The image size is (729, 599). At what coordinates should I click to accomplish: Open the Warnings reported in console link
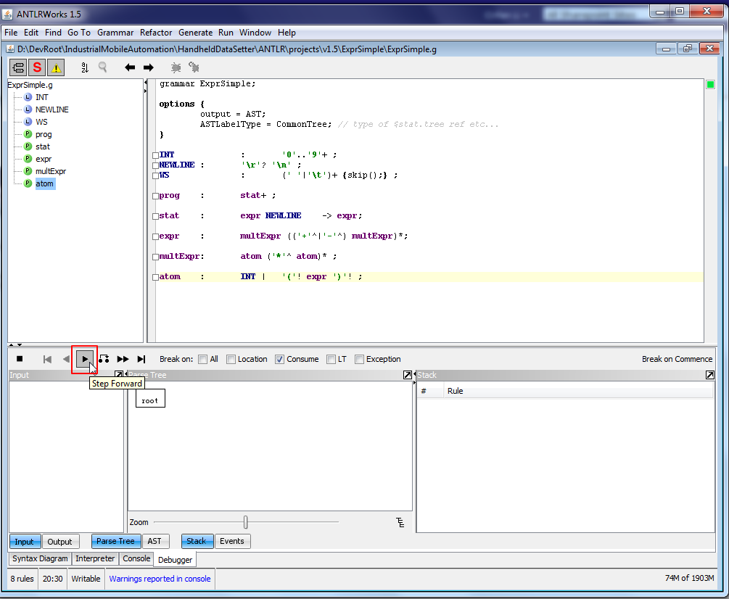point(160,579)
